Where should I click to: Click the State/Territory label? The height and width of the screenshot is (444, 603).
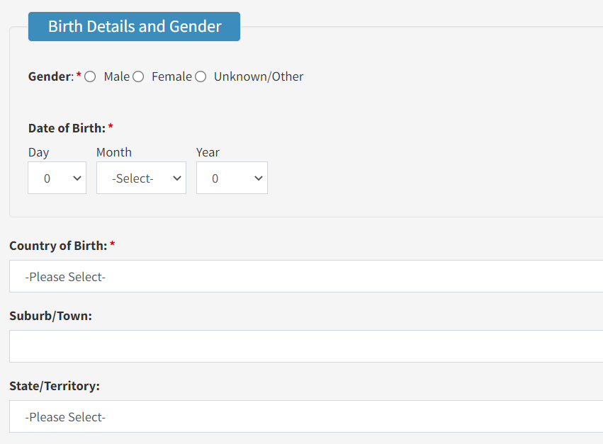[55, 386]
